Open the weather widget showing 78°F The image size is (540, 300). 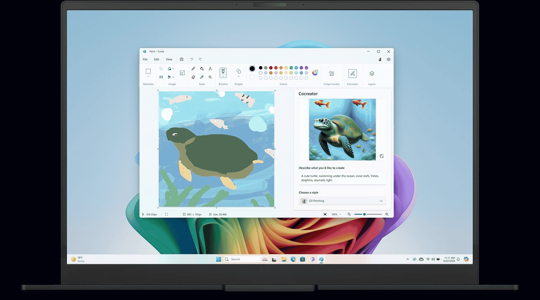[x=78, y=259]
